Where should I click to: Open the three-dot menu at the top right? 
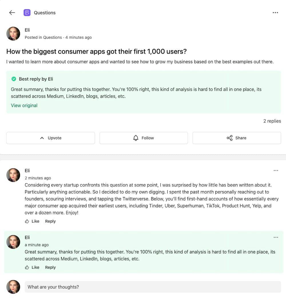pyautogui.click(x=275, y=13)
